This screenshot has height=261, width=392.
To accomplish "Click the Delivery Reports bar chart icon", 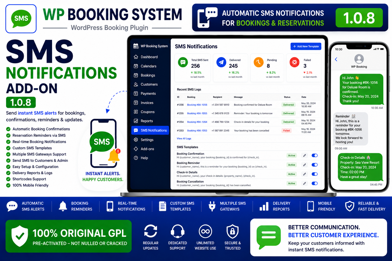I will coord(264,206).
